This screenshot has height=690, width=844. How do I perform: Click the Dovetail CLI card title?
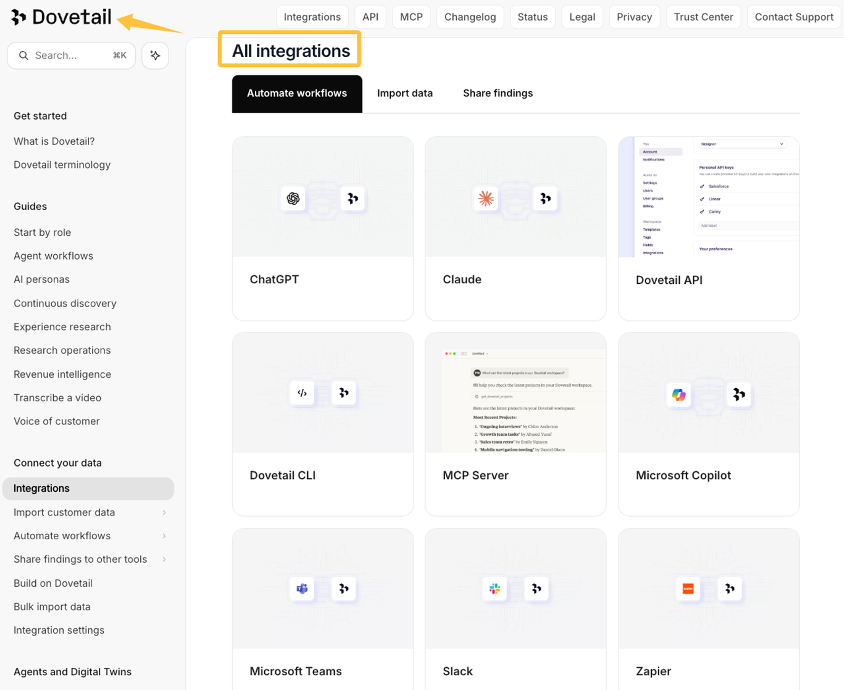point(283,475)
